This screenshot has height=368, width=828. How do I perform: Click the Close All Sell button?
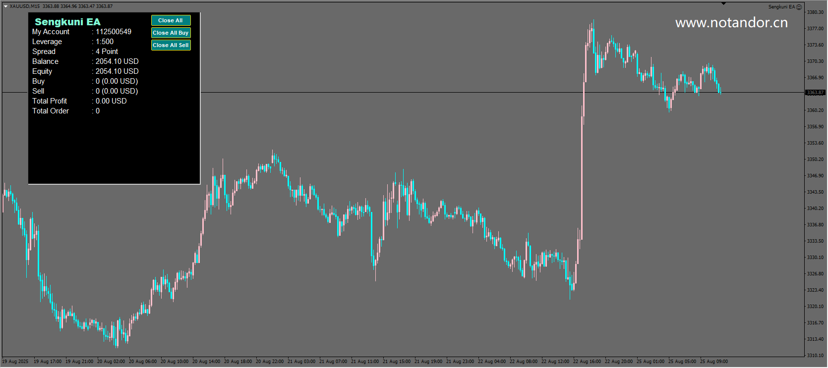[x=171, y=45]
